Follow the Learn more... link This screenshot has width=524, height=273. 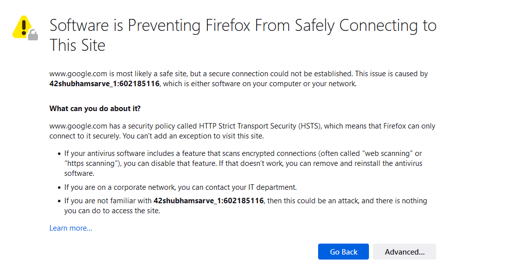coord(71,228)
